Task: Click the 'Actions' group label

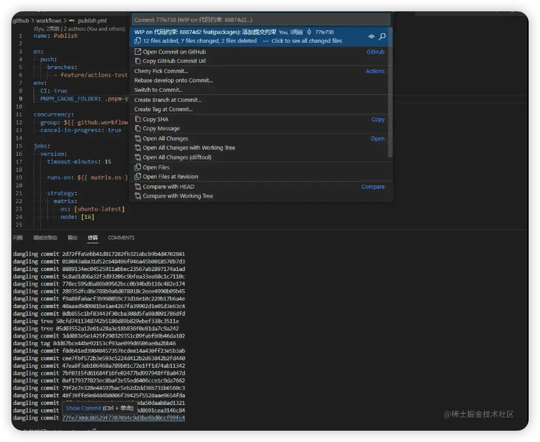Action: coord(375,71)
